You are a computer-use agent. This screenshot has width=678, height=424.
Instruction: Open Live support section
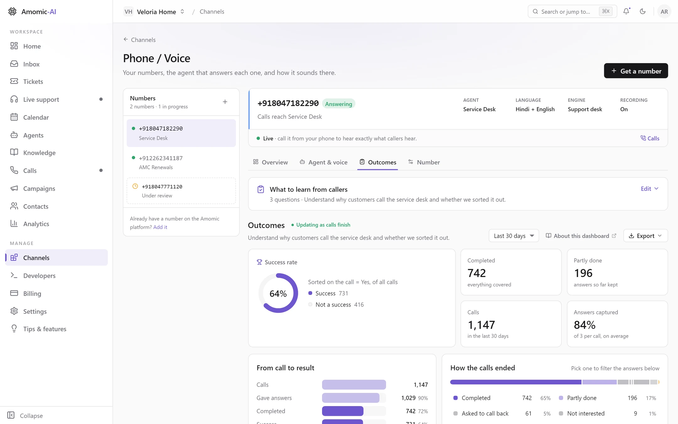click(x=56, y=99)
